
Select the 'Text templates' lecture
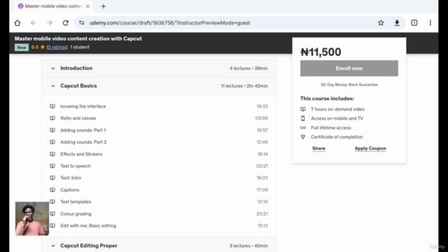(76, 202)
